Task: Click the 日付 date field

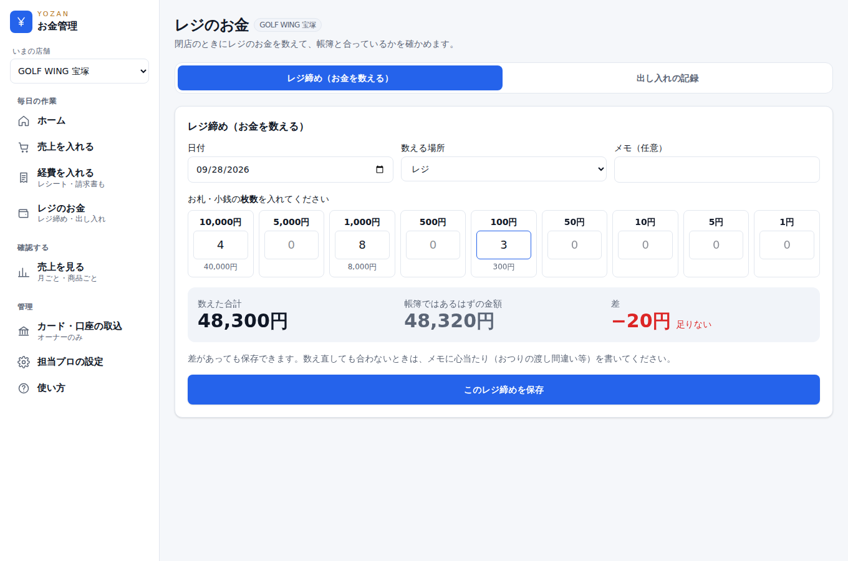Action: [x=291, y=170]
